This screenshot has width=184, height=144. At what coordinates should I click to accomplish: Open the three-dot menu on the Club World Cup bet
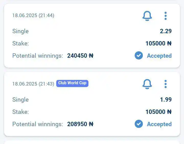(x=166, y=84)
